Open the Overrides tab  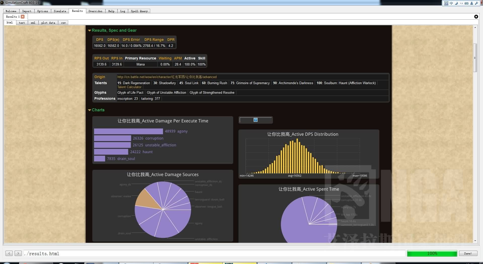[x=95, y=11]
